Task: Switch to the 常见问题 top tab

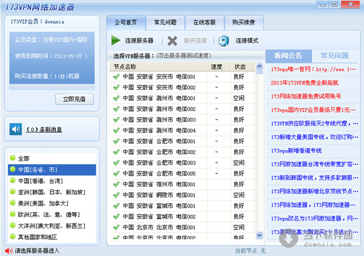Action: click(166, 23)
